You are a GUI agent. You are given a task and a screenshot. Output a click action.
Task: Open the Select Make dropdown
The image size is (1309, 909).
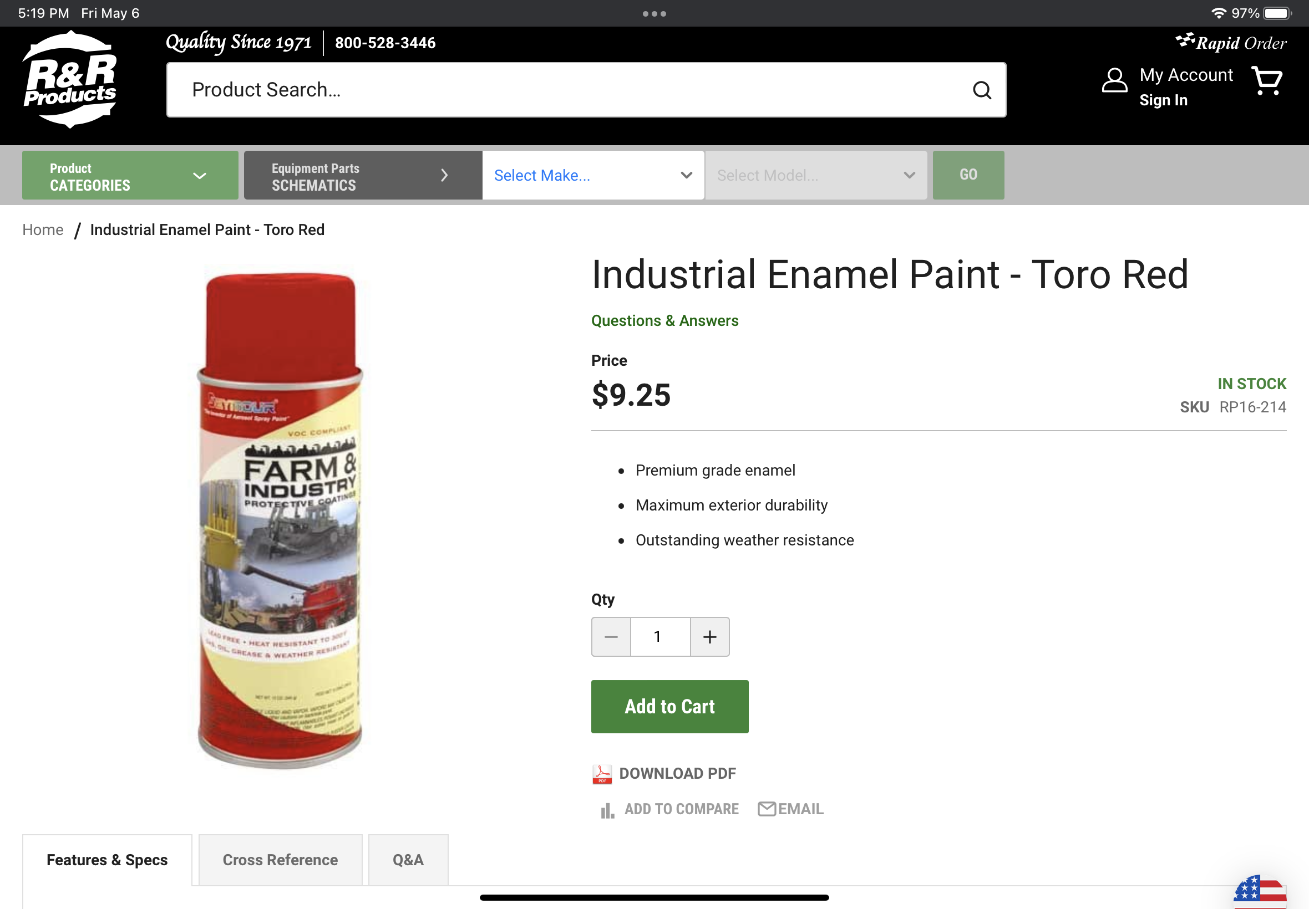(x=593, y=175)
